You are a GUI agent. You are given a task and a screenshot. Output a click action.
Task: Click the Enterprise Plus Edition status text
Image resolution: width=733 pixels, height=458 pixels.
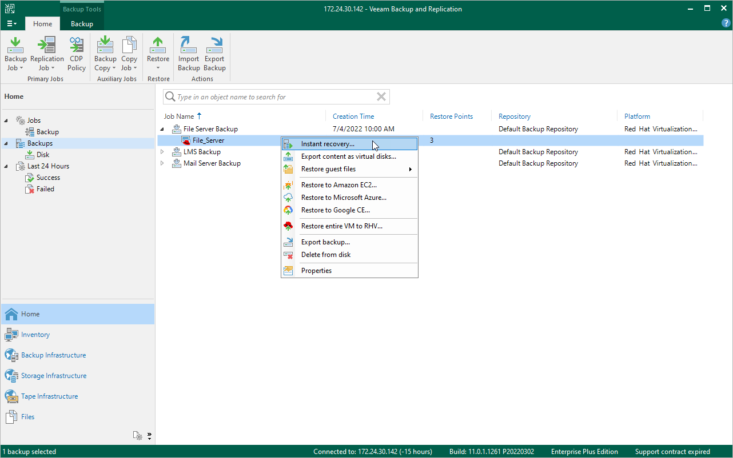click(584, 452)
